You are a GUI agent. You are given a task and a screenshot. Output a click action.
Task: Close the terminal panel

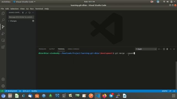(174, 49)
